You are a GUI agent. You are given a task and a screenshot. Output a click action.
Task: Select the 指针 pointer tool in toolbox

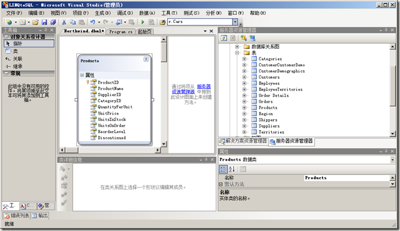(x=29, y=44)
